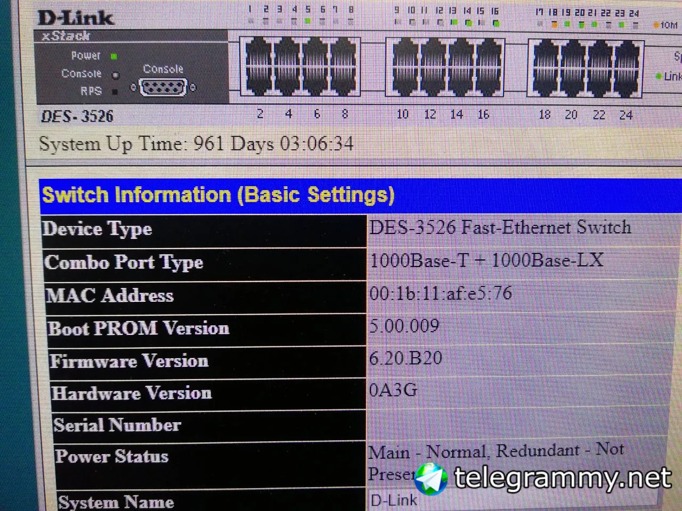
Task: Select port 10 socket on the device image
Action: (x=405, y=81)
